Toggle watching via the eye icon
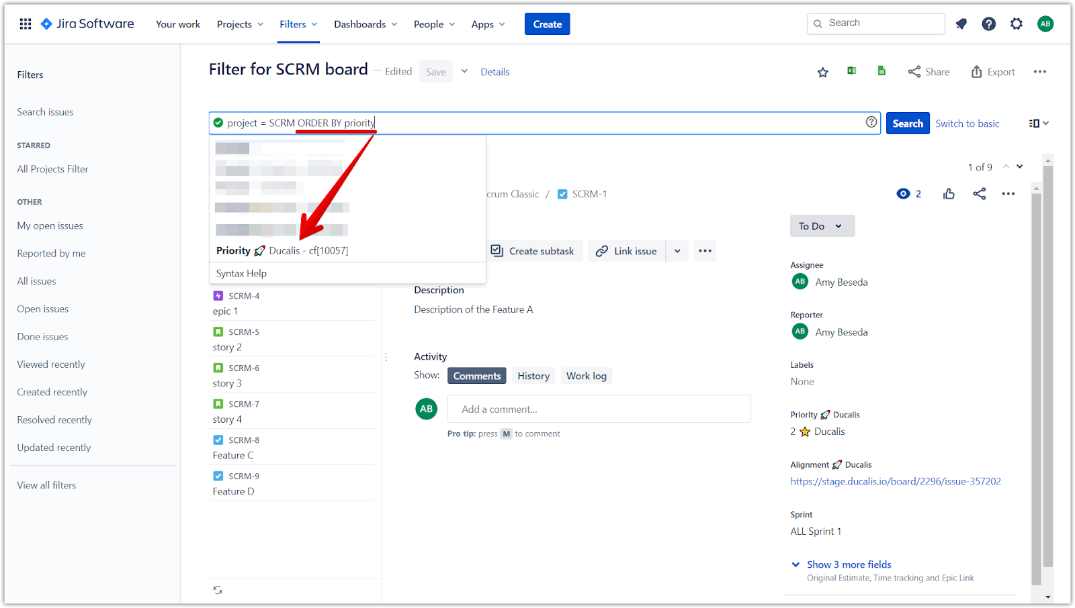This screenshot has height=608, width=1075. pos(903,193)
